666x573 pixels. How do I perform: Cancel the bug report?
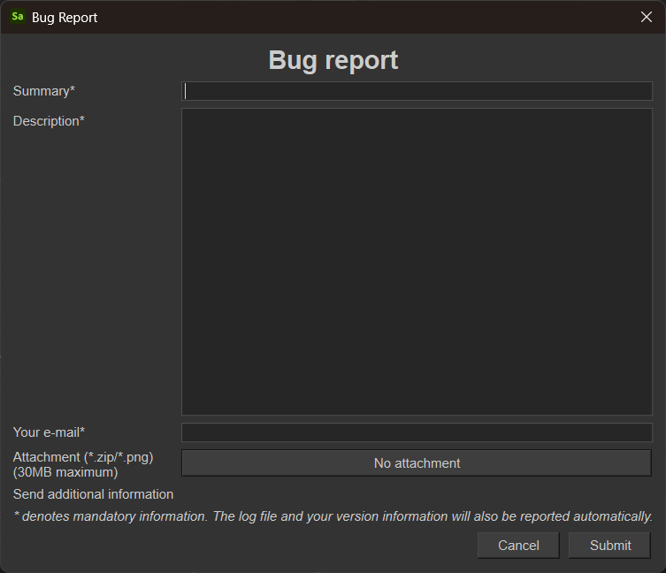(518, 546)
